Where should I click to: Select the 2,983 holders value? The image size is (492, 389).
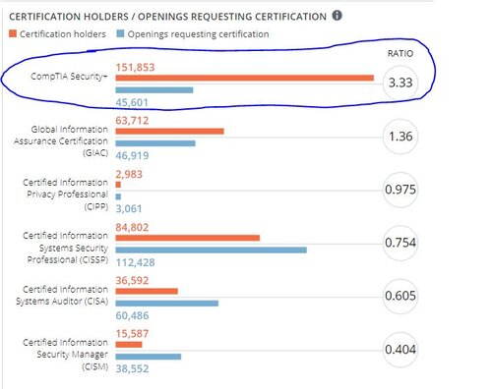coord(129,174)
